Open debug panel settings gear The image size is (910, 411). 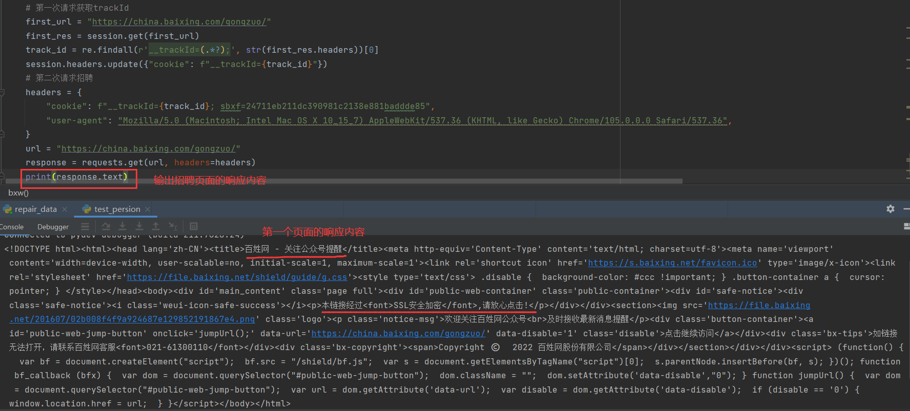coord(891,209)
